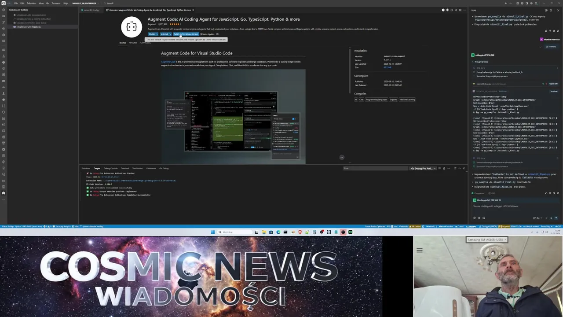This screenshot has height=317, width=563.
Task: Open the Brave browser taskbar icon
Action: 300,232
